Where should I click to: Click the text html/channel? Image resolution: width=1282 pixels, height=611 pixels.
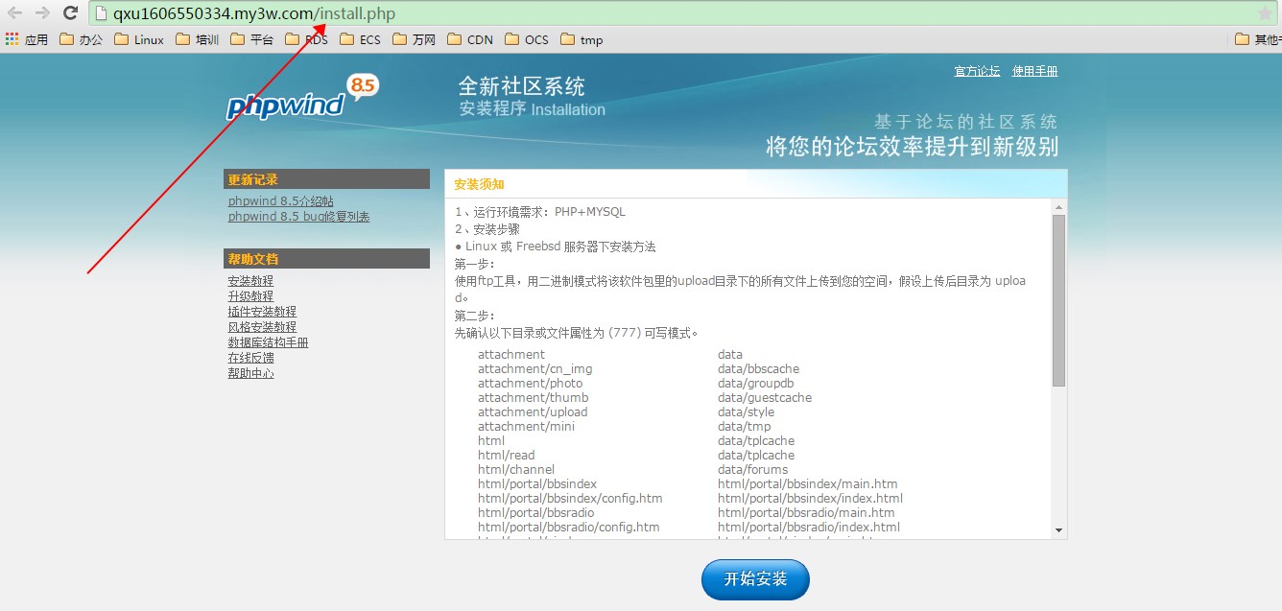515,470
